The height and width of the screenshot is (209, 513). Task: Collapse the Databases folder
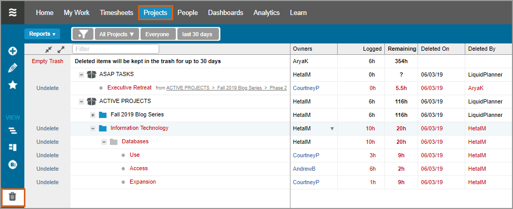coord(103,142)
